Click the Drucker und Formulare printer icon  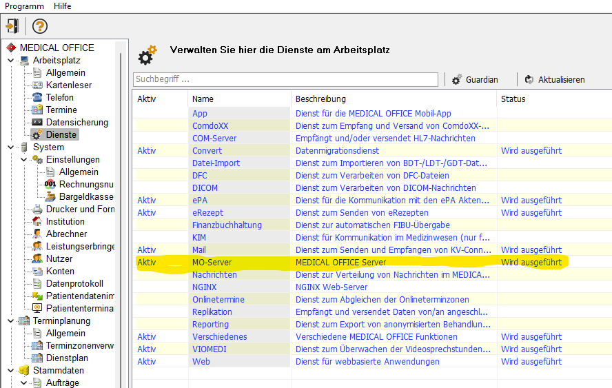pos(37,210)
